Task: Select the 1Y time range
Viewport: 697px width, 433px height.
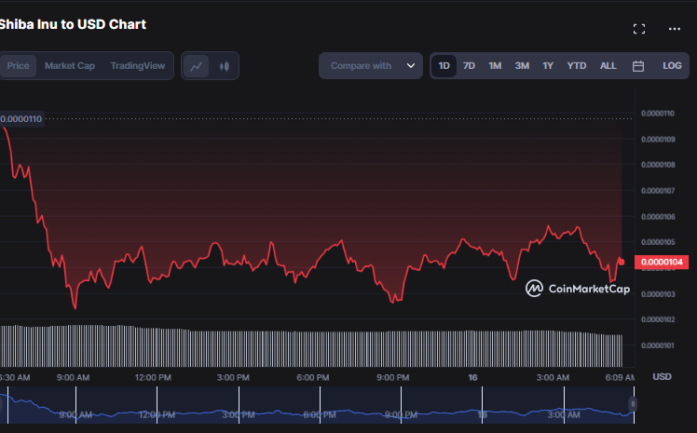Action: point(548,66)
